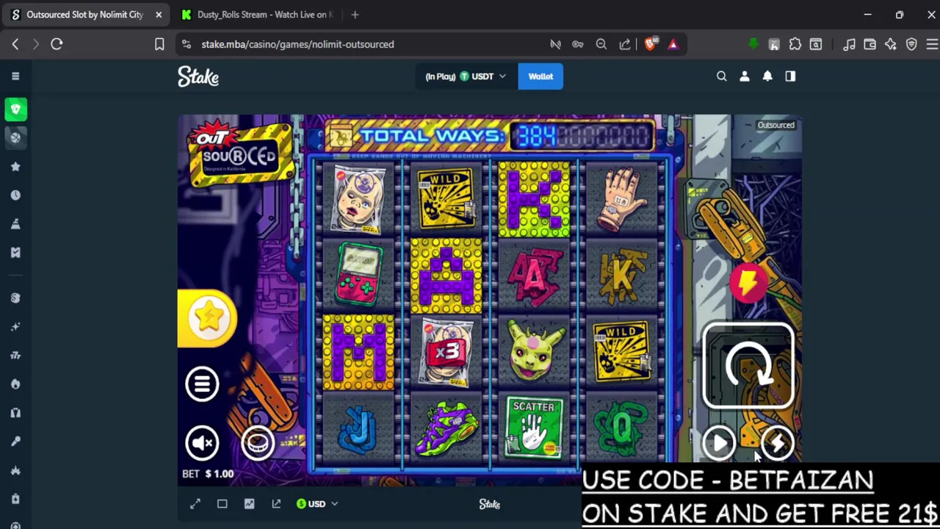
Task: Enter fullscreen using the expand arrows icon
Action: click(x=195, y=504)
